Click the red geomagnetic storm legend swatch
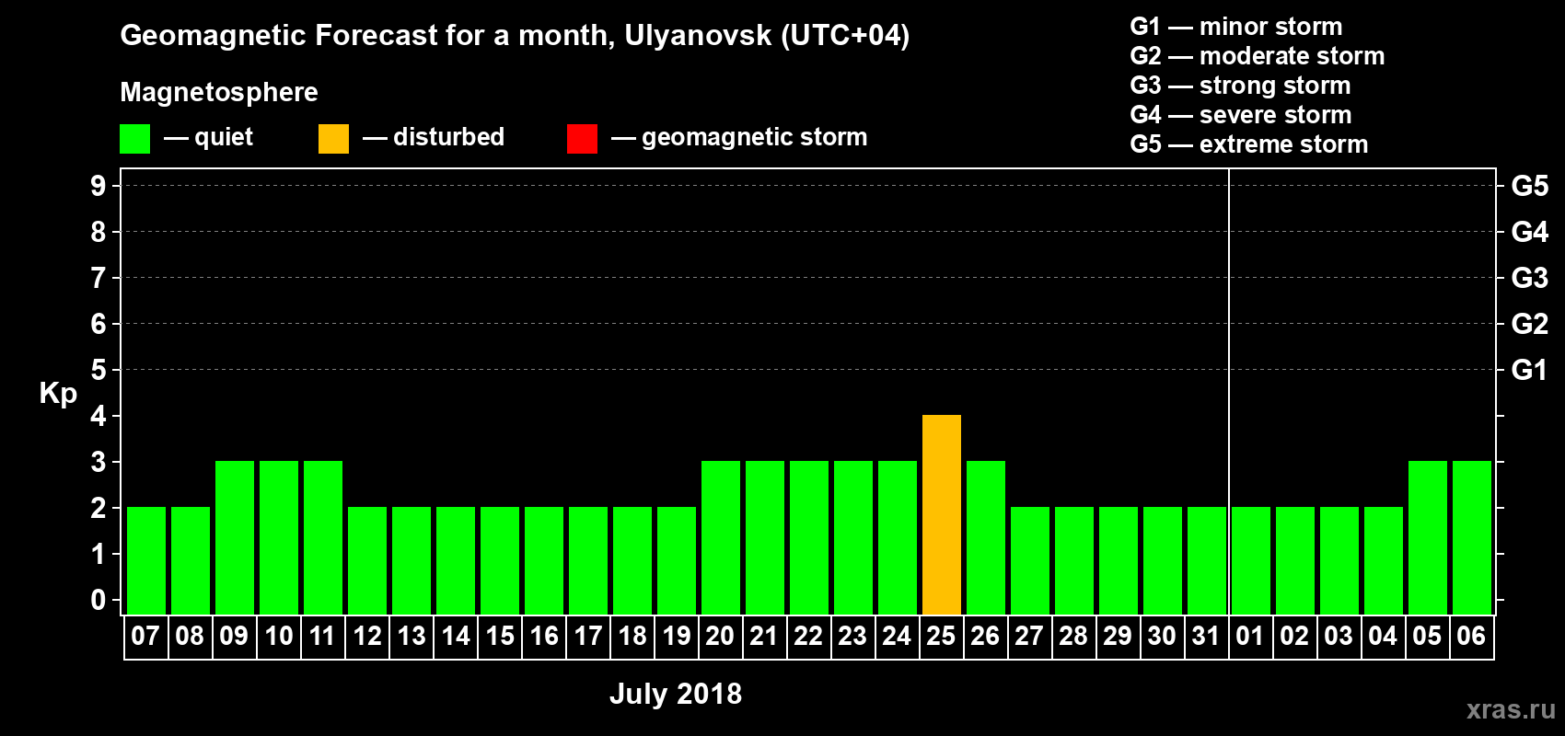 coord(582,139)
